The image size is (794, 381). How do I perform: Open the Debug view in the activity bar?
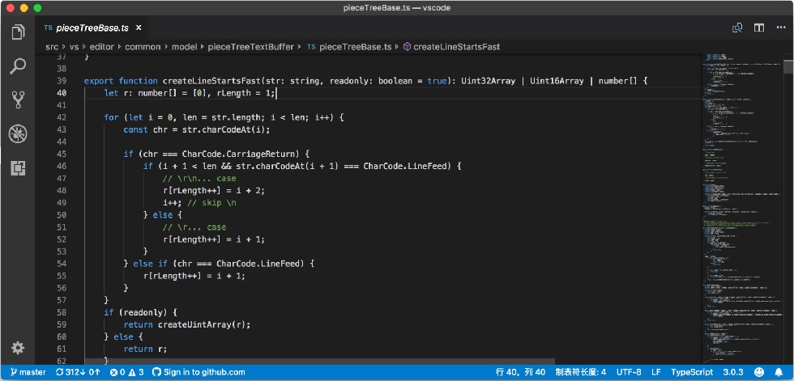coord(18,134)
